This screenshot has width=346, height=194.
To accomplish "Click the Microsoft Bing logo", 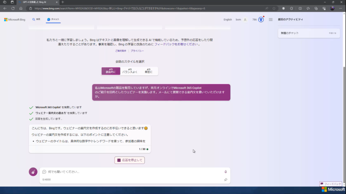I will coord(15,20).
